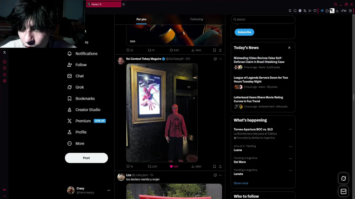Share the video post

click(x=220, y=50)
